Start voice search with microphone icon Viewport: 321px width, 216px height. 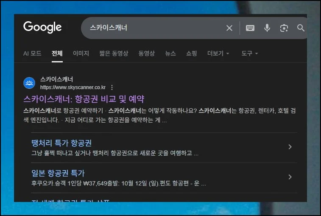(267, 28)
